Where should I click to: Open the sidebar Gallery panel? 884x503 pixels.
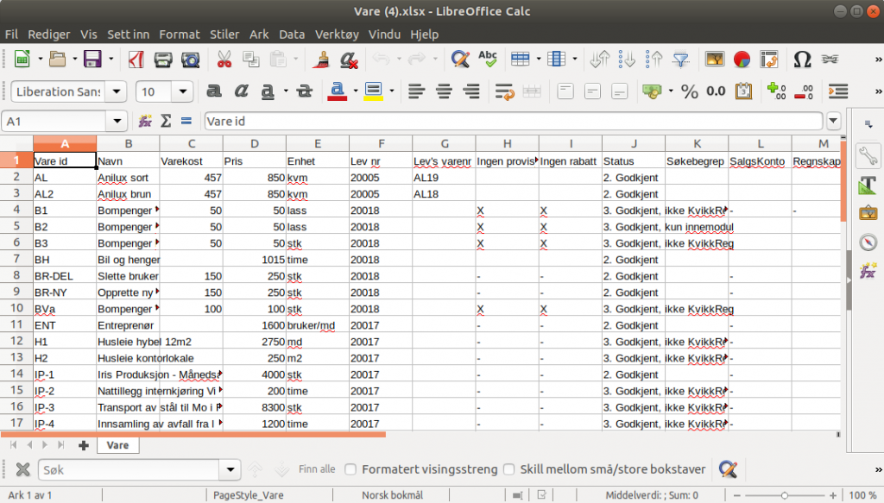tap(868, 213)
